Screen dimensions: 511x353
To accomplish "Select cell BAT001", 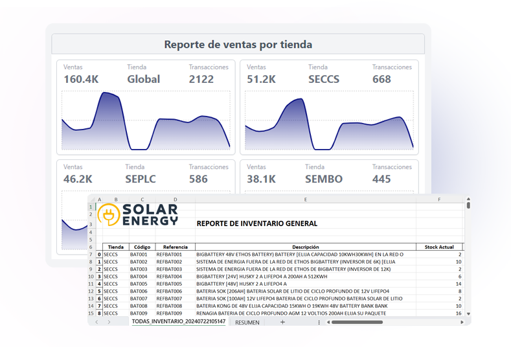I will pyautogui.click(x=142, y=255).
